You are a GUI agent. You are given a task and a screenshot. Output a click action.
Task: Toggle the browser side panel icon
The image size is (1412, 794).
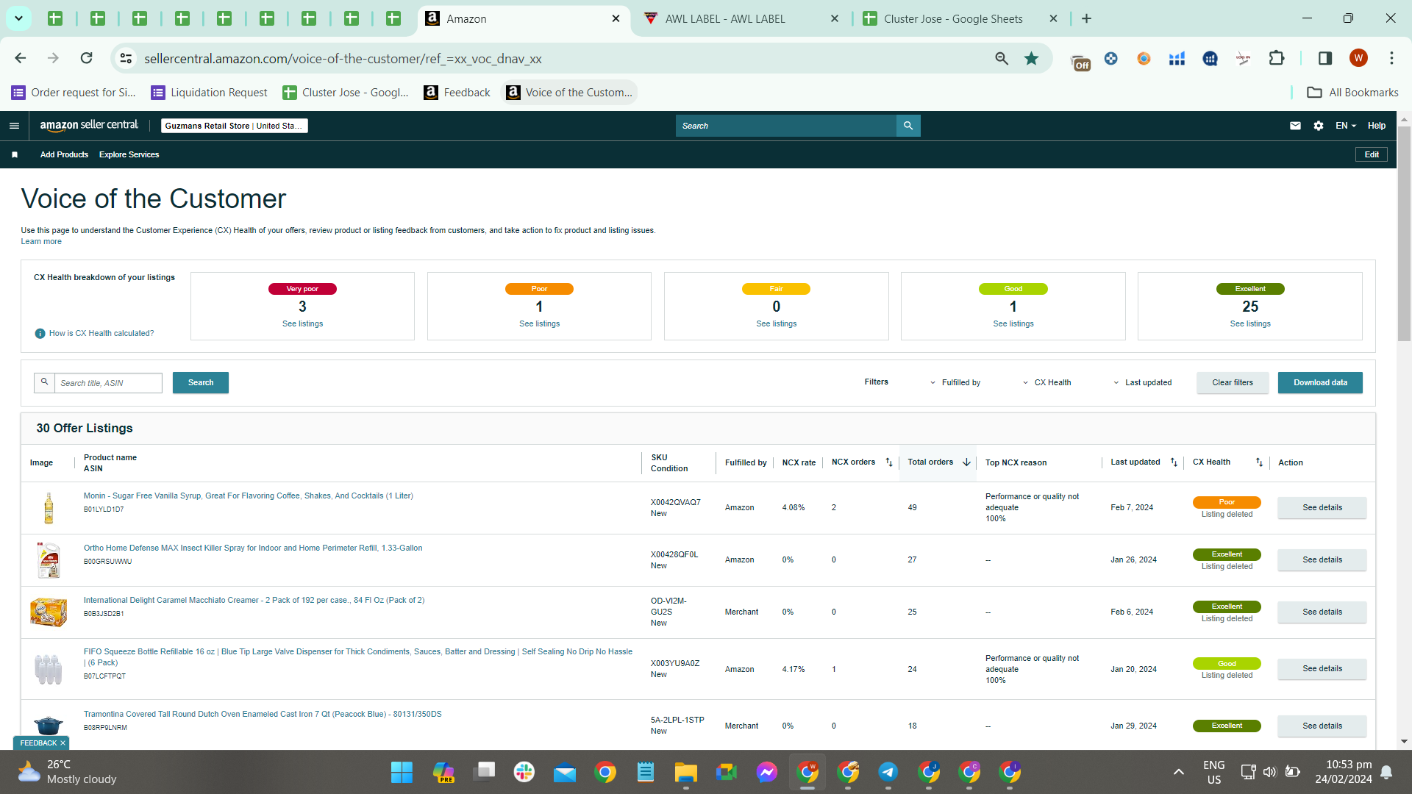click(1325, 59)
